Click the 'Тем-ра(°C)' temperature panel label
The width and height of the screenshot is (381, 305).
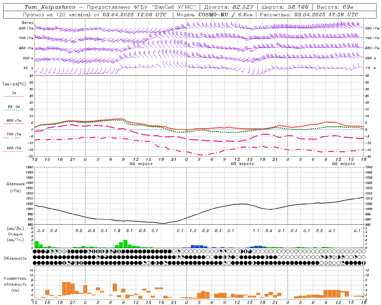(14, 84)
